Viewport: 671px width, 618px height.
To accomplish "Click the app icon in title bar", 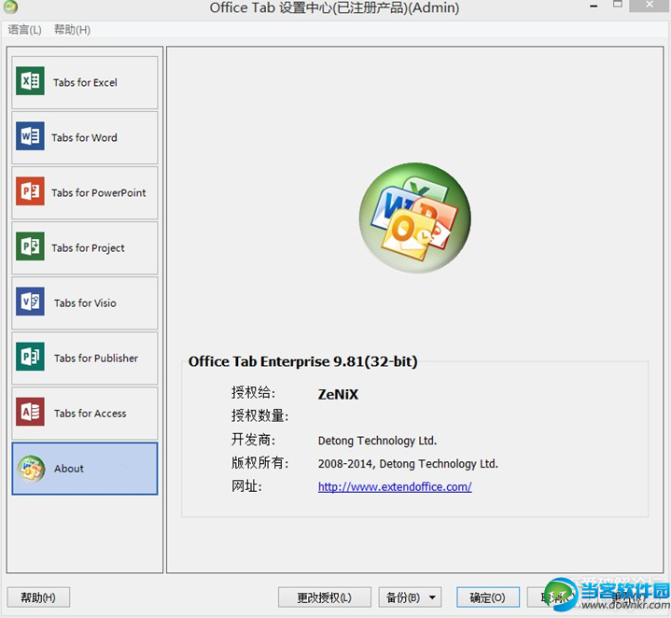I will click(x=10, y=7).
